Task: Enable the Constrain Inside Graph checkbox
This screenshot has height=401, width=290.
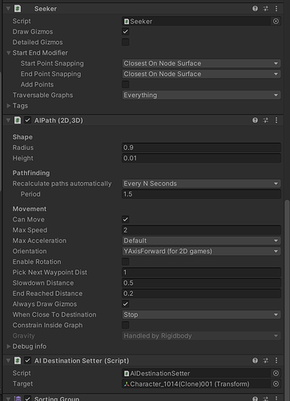Action: tap(126, 325)
